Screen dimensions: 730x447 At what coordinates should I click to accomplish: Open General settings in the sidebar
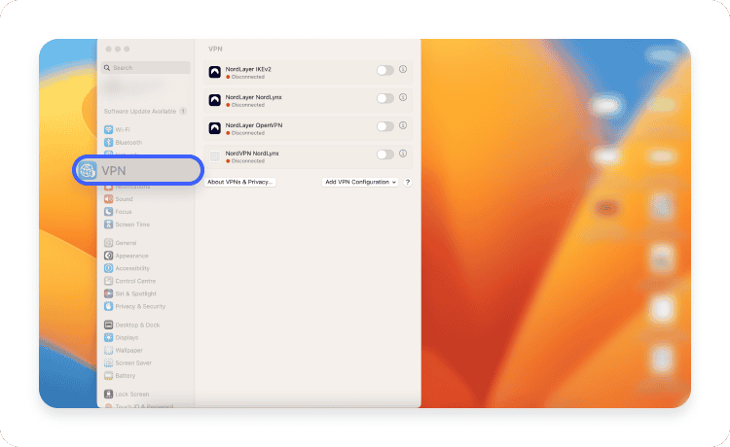pos(120,243)
